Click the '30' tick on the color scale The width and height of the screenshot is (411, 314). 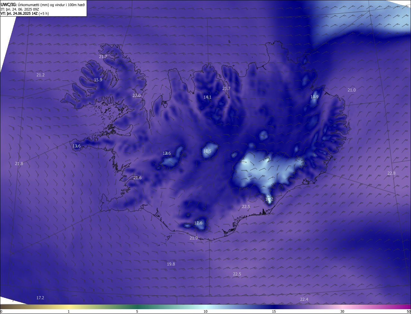(342, 311)
